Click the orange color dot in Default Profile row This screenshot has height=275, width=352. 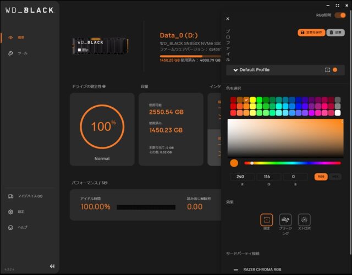point(335,70)
